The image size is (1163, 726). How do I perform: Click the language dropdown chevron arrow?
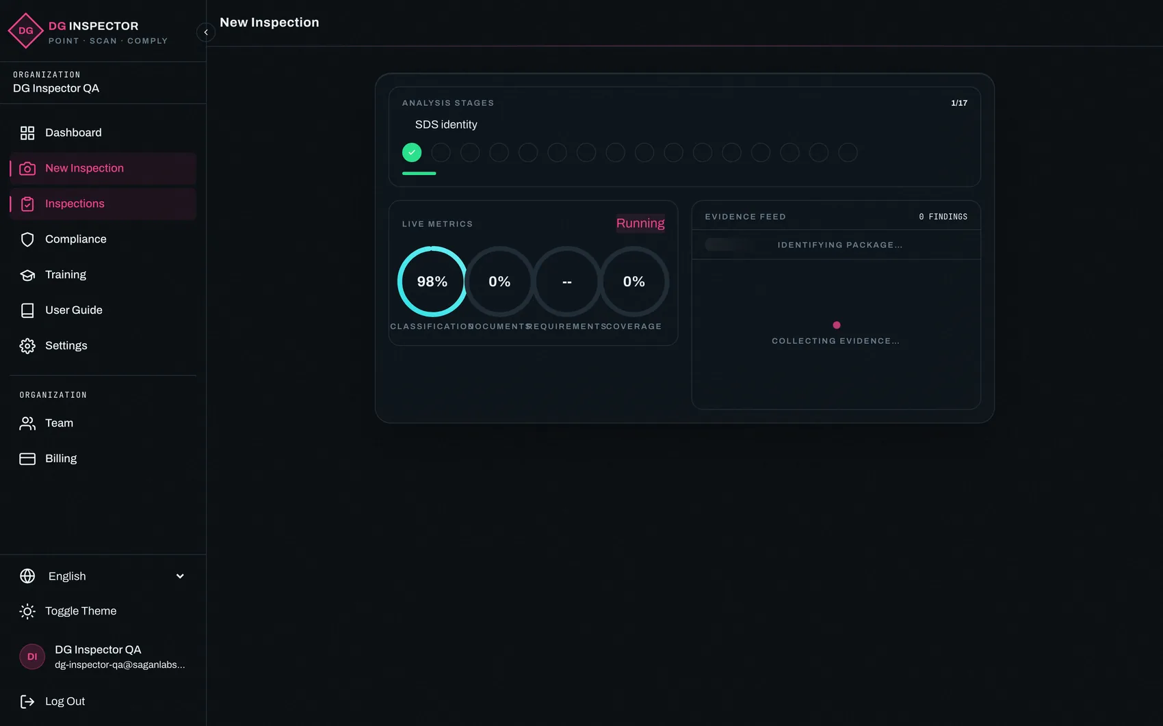click(180, 576)
